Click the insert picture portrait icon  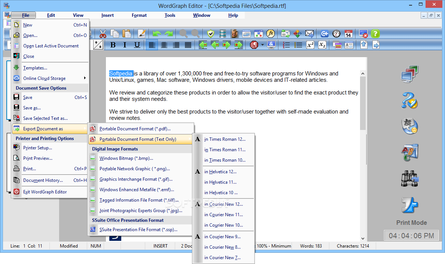click(234, 34)
